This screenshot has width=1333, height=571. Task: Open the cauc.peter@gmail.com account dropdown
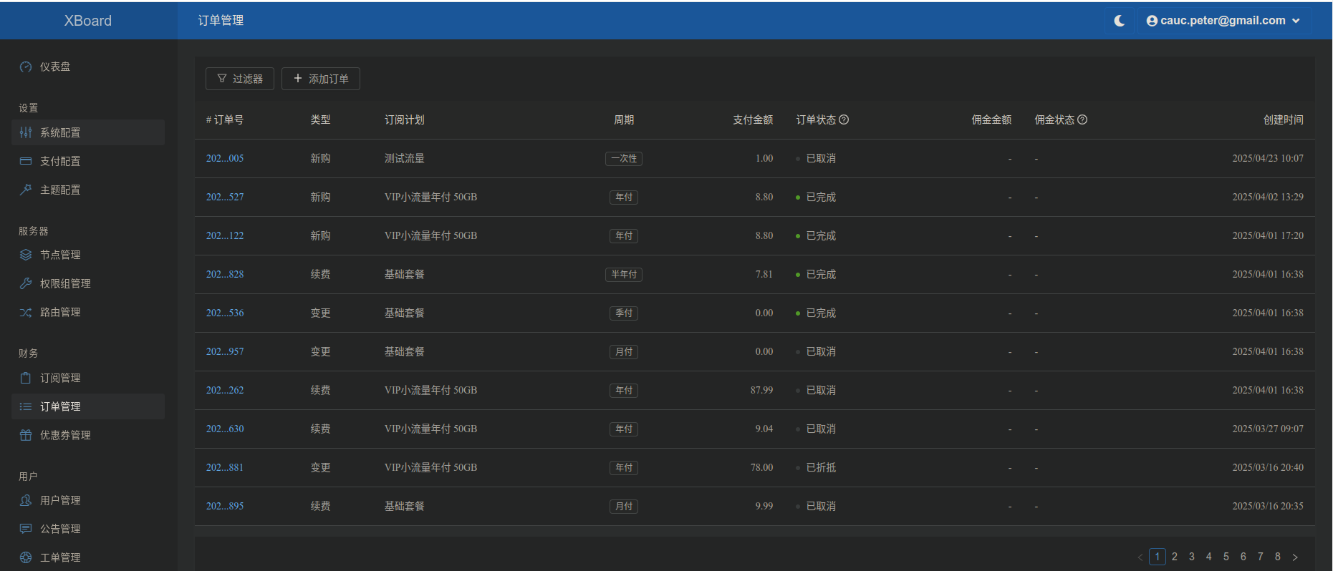(x=1223, y=21)
